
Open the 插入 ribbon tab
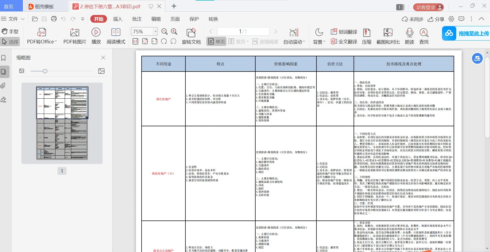(x=118, y=19)
